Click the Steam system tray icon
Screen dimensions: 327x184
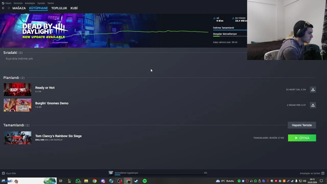point(292,181)
